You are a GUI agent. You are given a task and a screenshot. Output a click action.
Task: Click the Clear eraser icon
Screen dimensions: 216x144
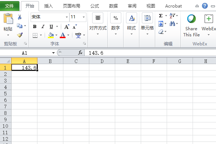pos(161,32)
